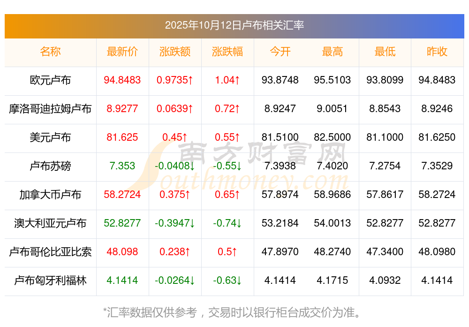The image size is (469, 327).
Task: Select the high price 82.5000
Action: pos(333,137)
